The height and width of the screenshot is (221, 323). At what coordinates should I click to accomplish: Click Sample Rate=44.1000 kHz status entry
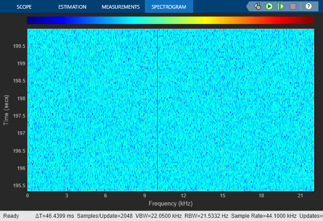[x=264, y=216]
